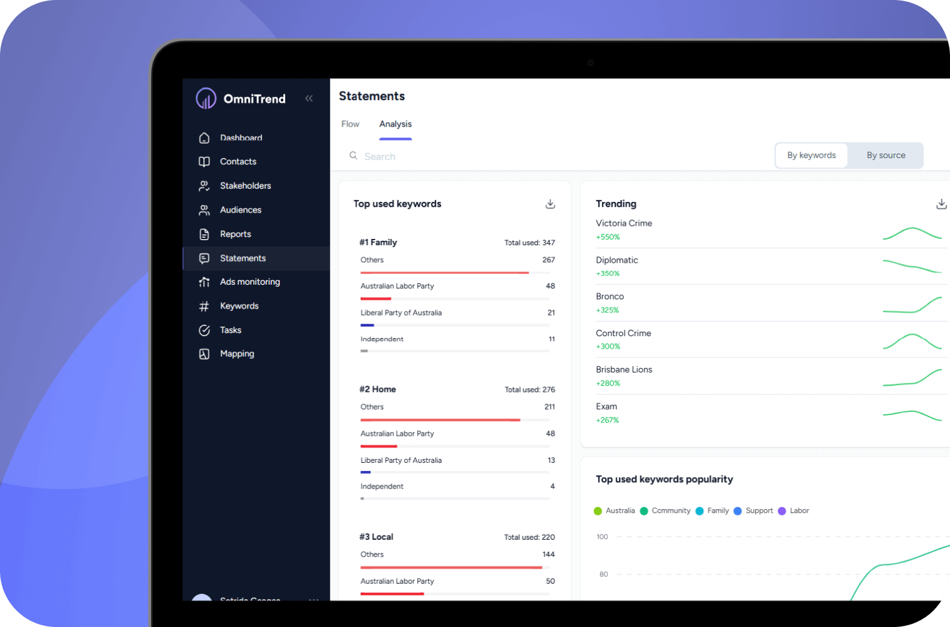Image resolution: width=950 pixels, height=627 pixels.
Task: Click the Family legend swatch
Action: tap(699, 511)
